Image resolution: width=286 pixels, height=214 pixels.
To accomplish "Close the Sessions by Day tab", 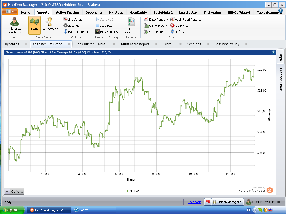I will pyautogui.click(x=246, y=44).
